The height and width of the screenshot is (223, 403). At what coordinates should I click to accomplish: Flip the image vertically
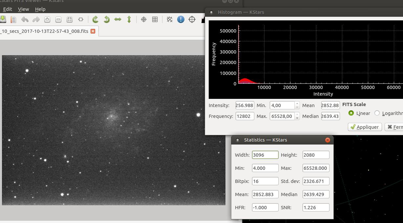(129, 19)
